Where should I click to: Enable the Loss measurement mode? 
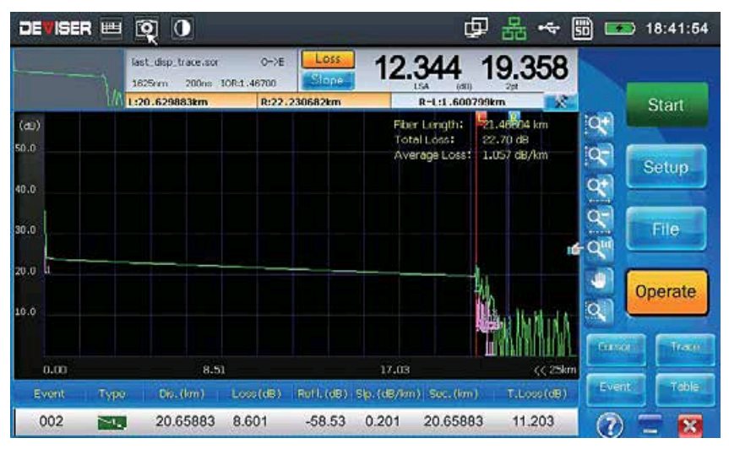pos(326,61)
